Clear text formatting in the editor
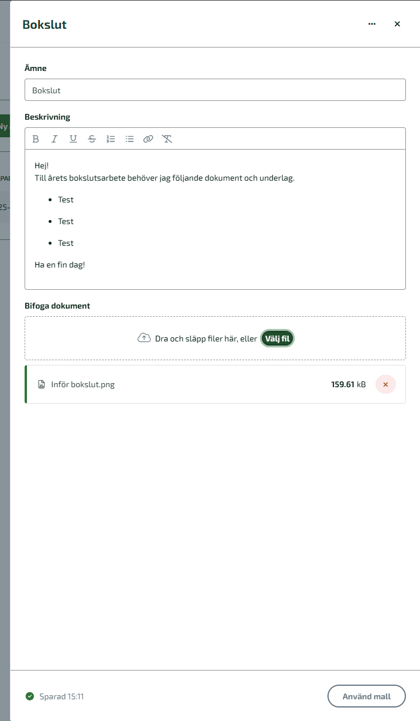This screenshot has width=420, height=721. (x=167, y=139)
